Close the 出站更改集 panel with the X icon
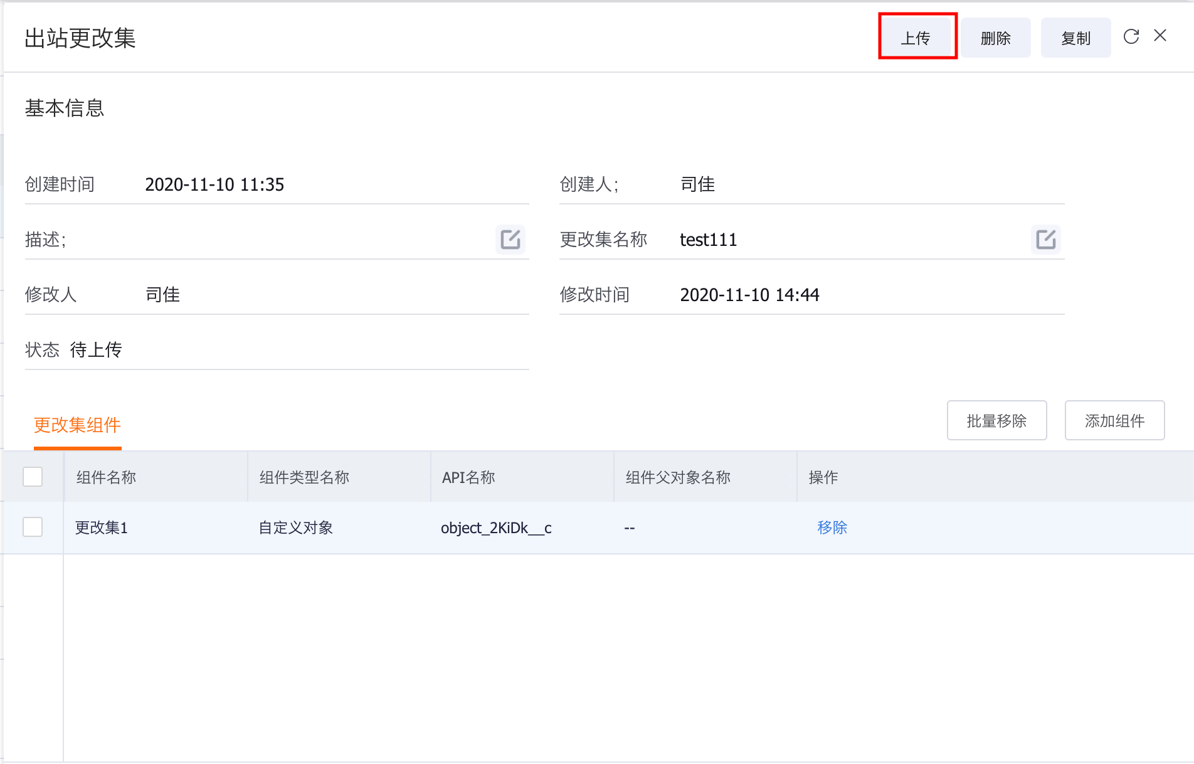1194x764 pixels. coord(1161,36)
